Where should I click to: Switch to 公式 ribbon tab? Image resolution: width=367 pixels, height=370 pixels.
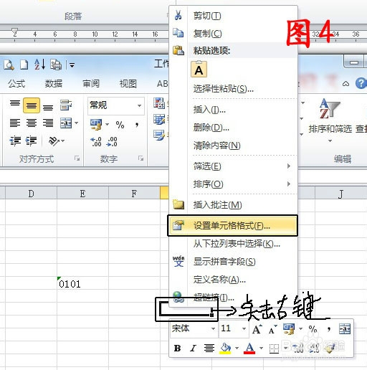[x=16, y=84]
